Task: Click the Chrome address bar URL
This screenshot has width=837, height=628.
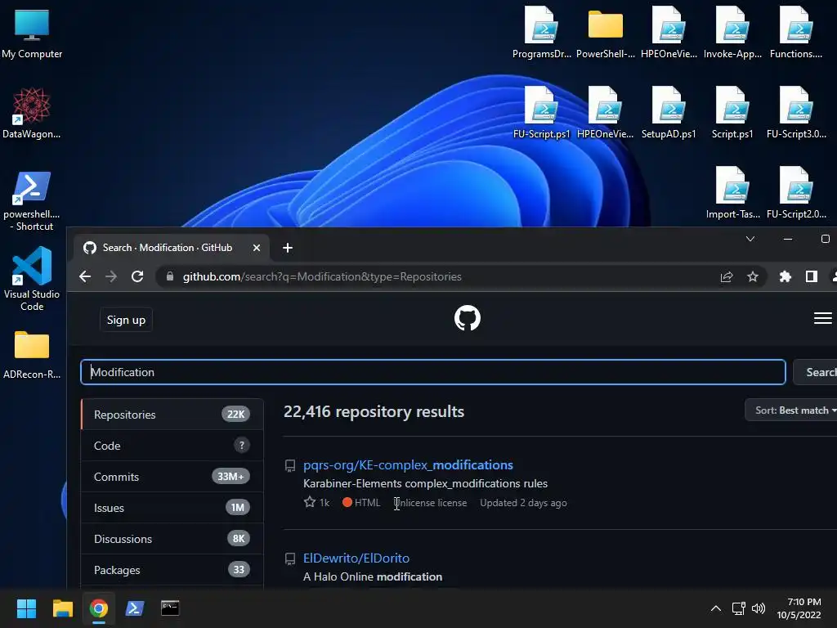Action: [x=322, y=276]
